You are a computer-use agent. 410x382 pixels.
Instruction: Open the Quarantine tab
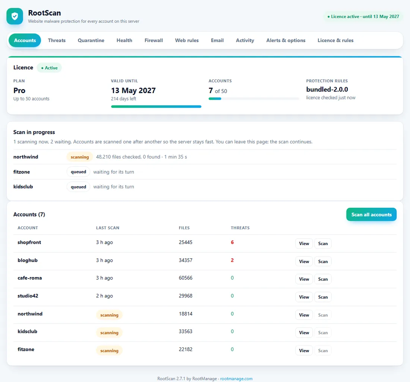coord(91,41)
